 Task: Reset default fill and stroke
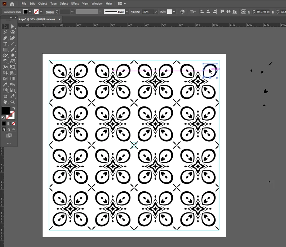(x=3, y=118)
